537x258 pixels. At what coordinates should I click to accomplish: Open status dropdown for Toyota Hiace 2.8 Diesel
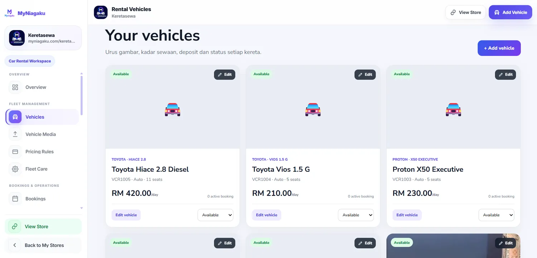pos(216,215)
